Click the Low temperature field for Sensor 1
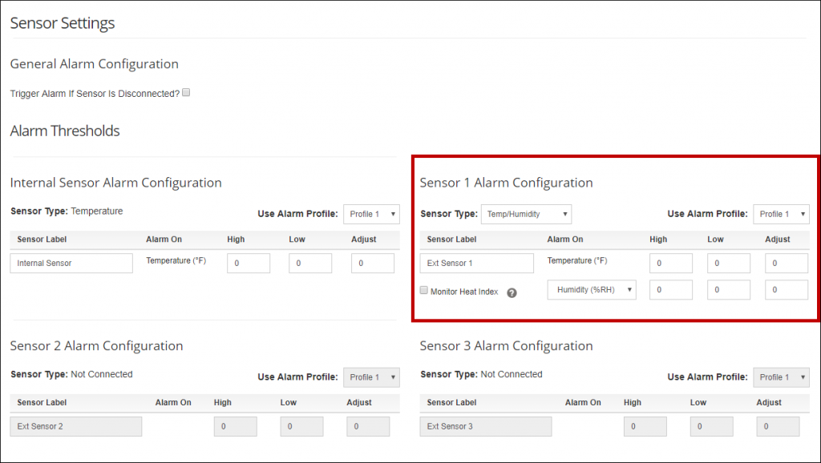The width and height of the screenshot is (821, 463). tap(728, 263)
